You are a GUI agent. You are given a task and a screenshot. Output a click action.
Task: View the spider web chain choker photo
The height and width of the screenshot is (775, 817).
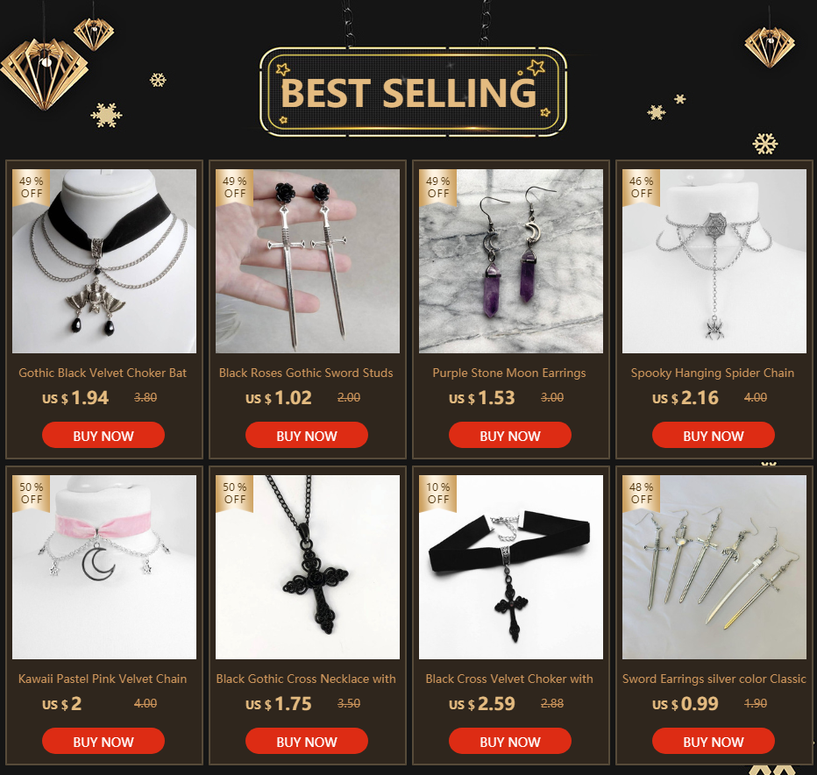pyautogui.click(x=714, y=261)
